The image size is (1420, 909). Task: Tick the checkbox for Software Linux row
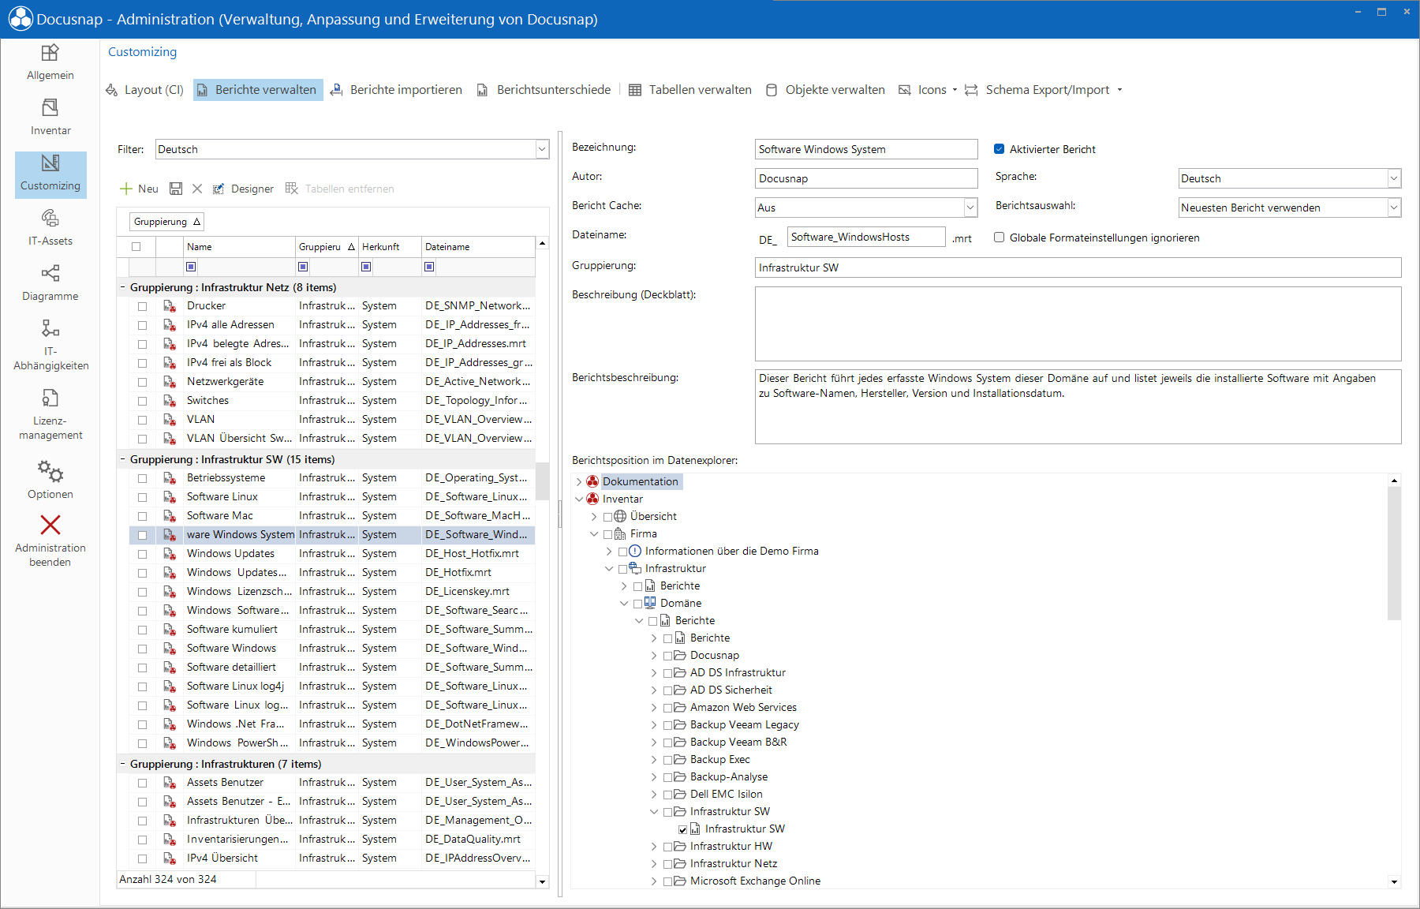coord(142,497)
